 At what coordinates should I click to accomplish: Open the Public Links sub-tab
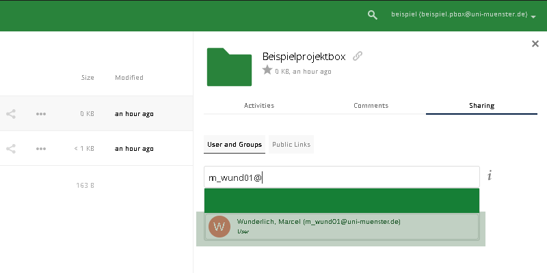291,145
